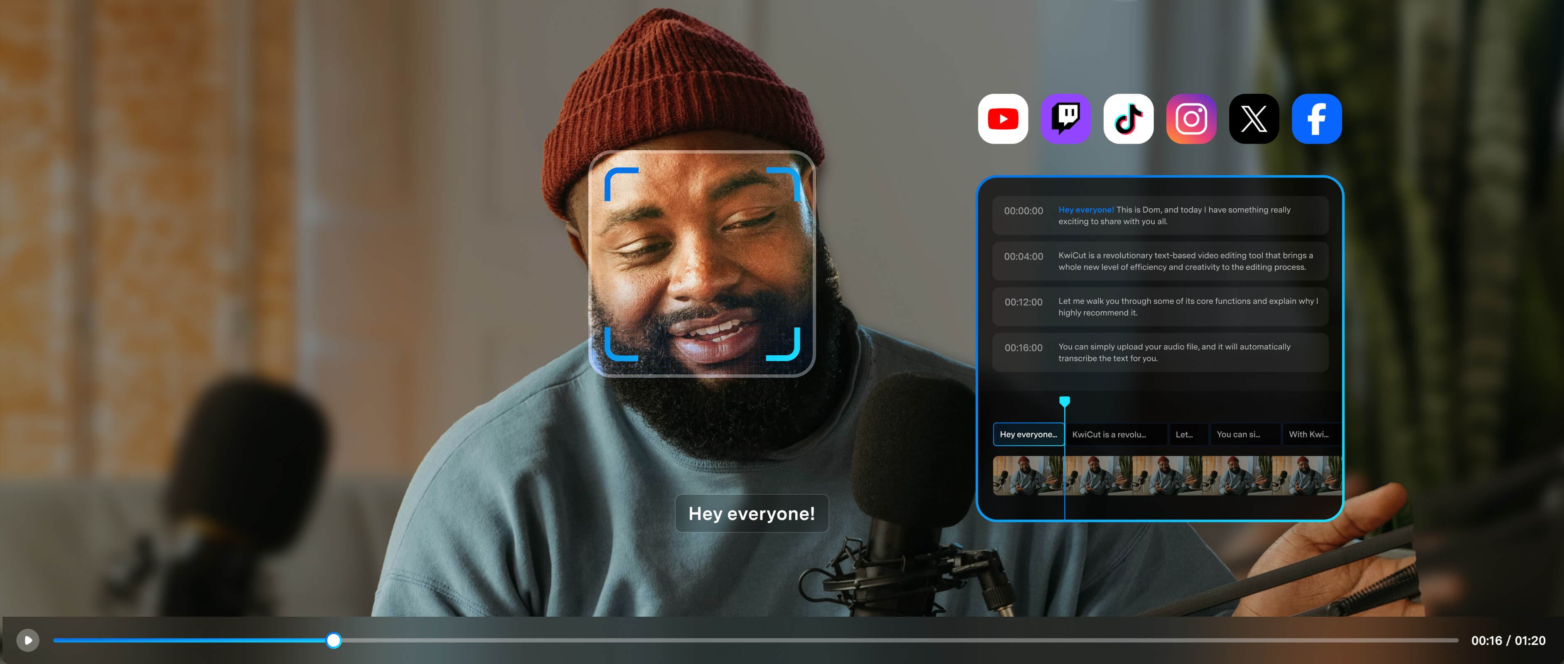
Task: Click the 'Hey everyone!' subtitle caption
Action: click(752, 514)
